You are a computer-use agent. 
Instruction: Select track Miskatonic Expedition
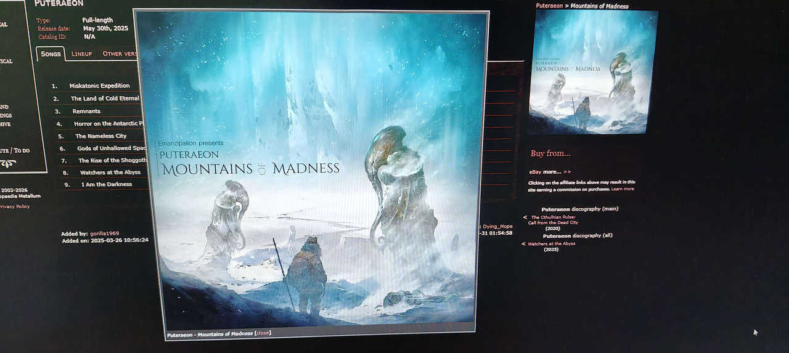pyautogui.click(x=99, y=86)
